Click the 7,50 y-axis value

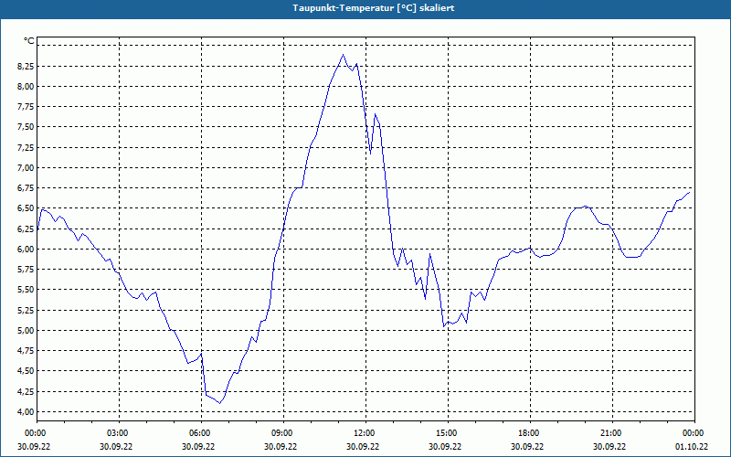(26, 127)
